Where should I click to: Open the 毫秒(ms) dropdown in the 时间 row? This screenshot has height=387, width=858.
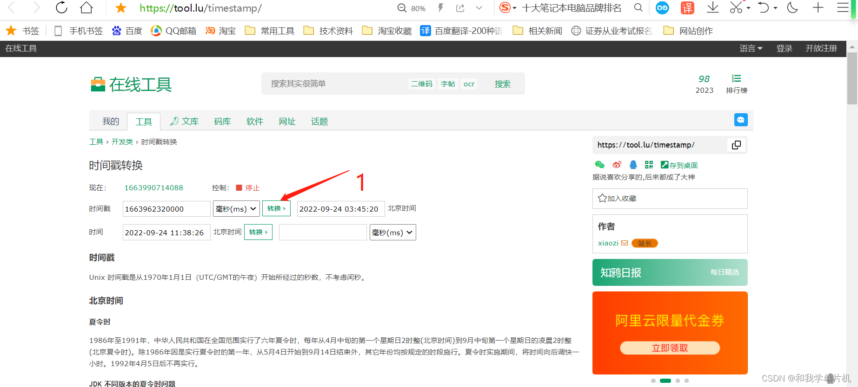393,232
